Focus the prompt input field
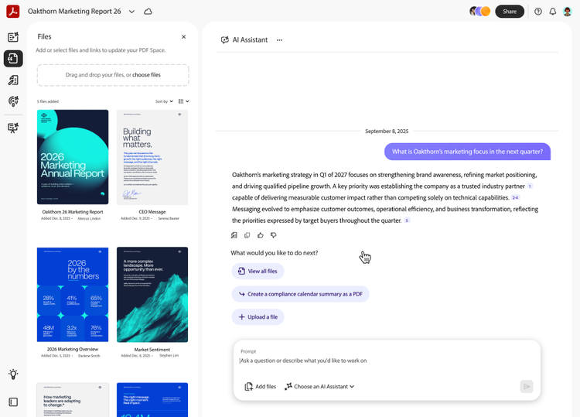Image resolution: width=580 pixels, height=417 pixels. pyautogui.click(x=386, y=361)
